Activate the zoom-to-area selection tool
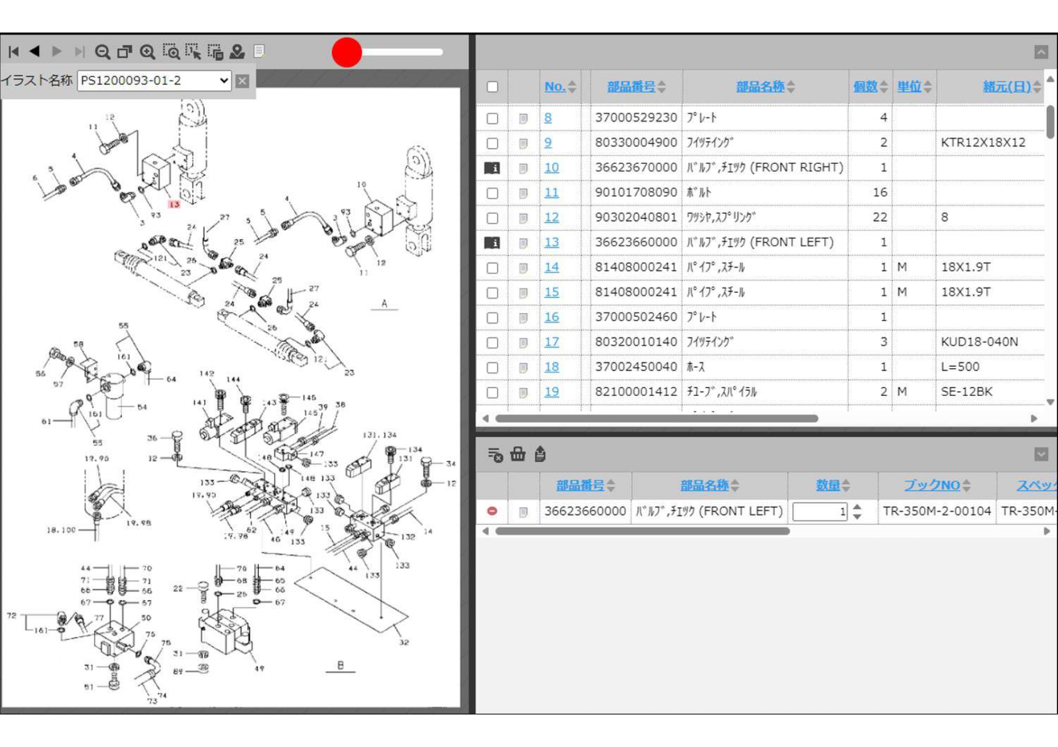The height and width of the screenshot is (747, 1058). [x=171, y=52]
